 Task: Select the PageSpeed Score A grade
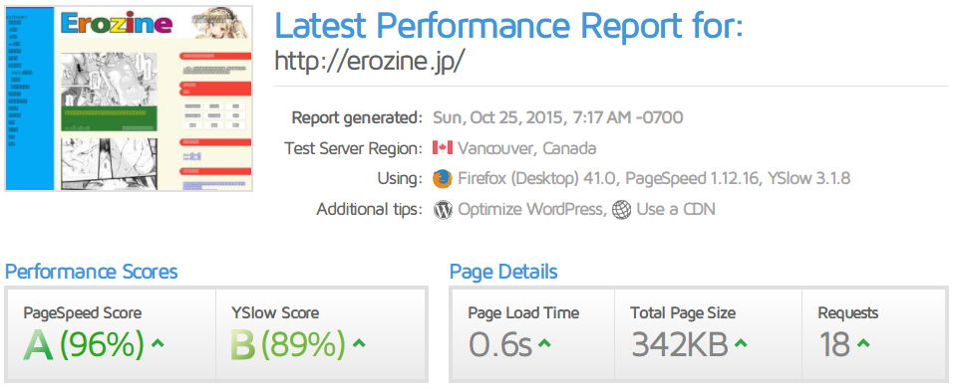point(39,344)
